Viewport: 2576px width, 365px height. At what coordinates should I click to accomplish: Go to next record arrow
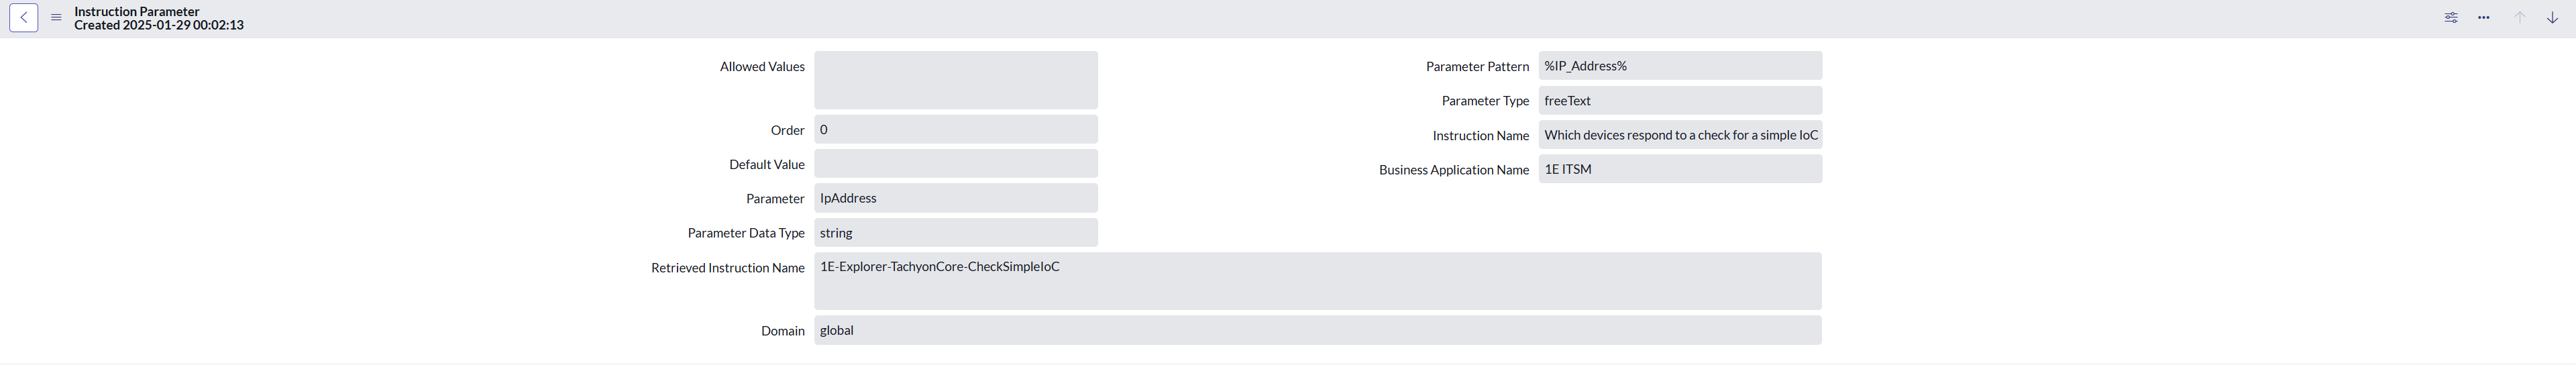click(x=2552, y=18)
